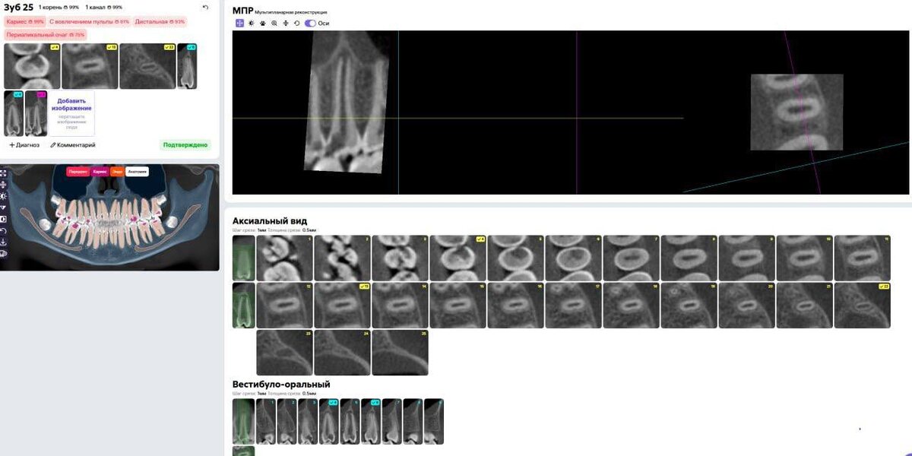Click the fullscreen icon beside the panorama

pyautogui.click(x=3, y=173)
